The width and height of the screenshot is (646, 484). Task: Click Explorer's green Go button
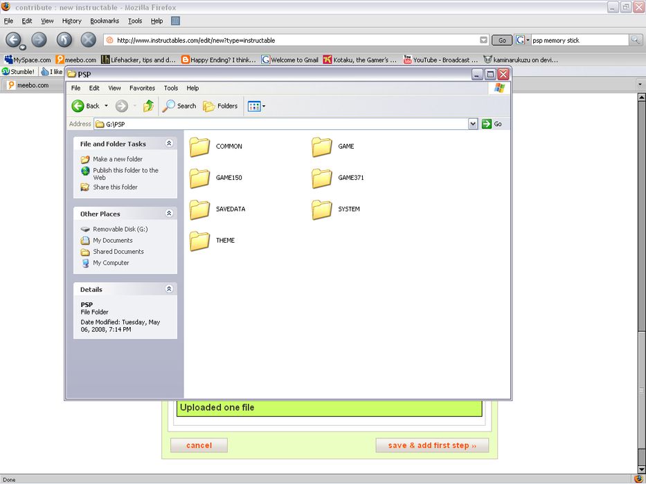[x=492, y=124]
